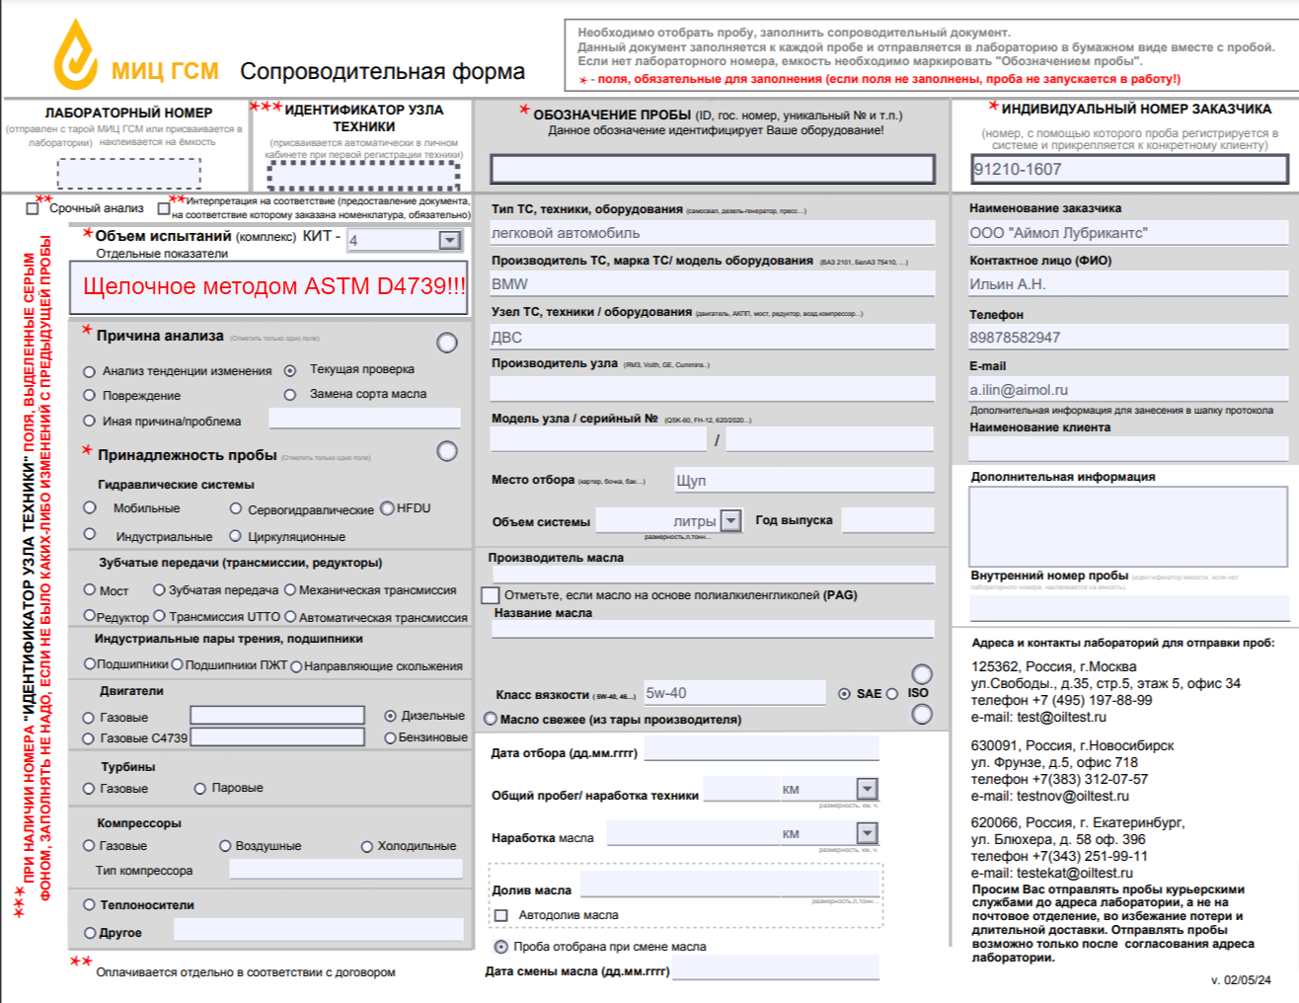
Task: Select Подшипники ПЖТ radio
Action: 178,664
